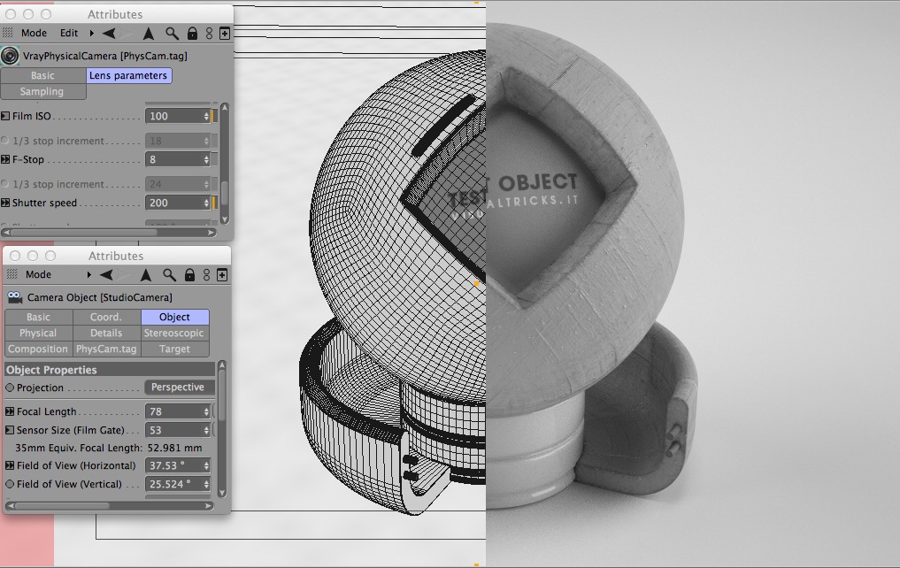The width and height of the screenshot is (900, 568).
Task: Toggle lock icon in top Attributes toolbar
Action: point(192,34)
